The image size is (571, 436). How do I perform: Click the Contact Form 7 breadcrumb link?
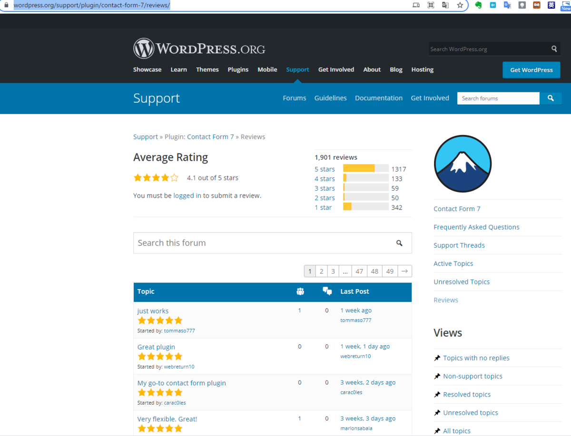point(210,137)
